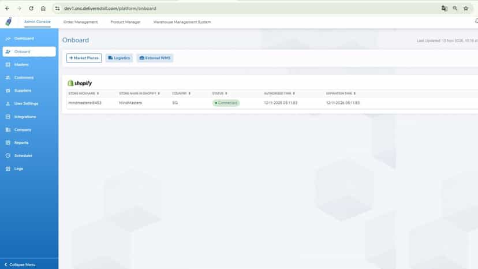Viewport: 478px width, 269px height.
Task: Click the Customers people icon
Action: 8,77
